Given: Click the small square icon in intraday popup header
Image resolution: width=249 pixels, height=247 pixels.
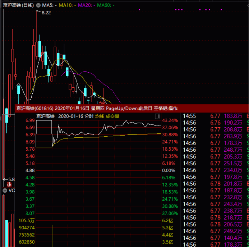Looking at the screenshot, I should tap(157, 116).
